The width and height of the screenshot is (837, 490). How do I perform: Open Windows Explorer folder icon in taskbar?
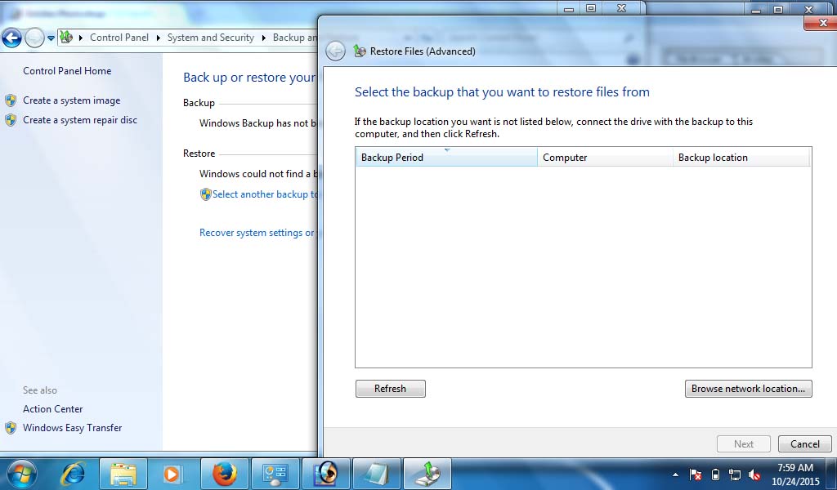tap(123, 474)
